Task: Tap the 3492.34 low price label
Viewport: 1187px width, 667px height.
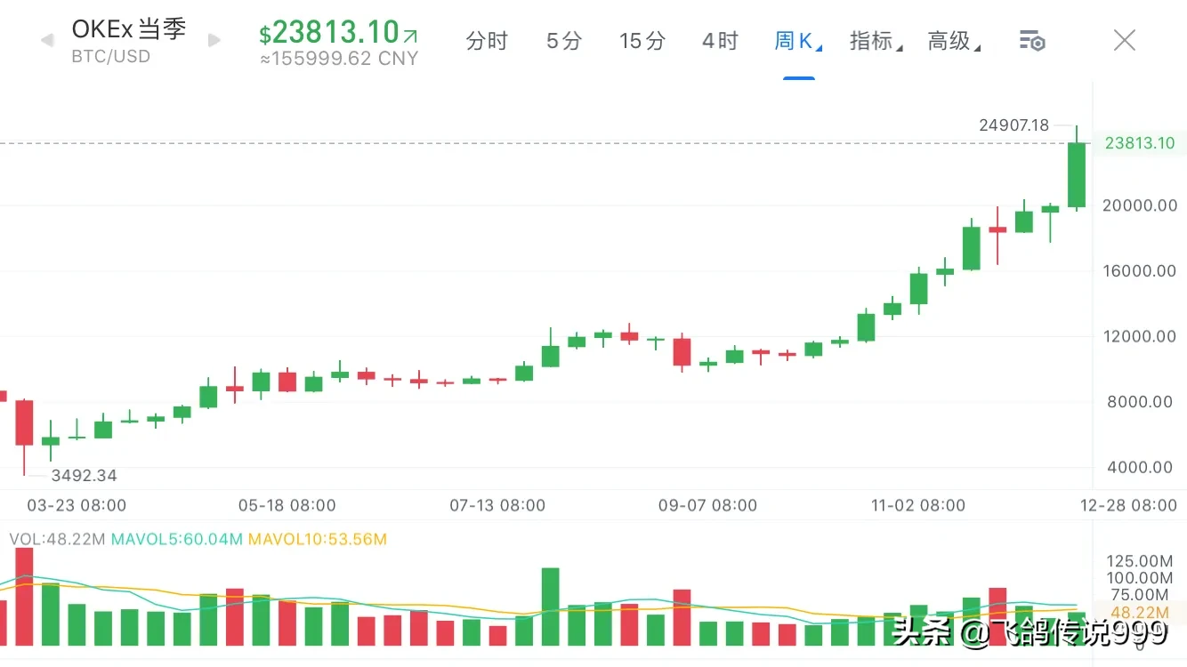Action: [x=84, y=476]
